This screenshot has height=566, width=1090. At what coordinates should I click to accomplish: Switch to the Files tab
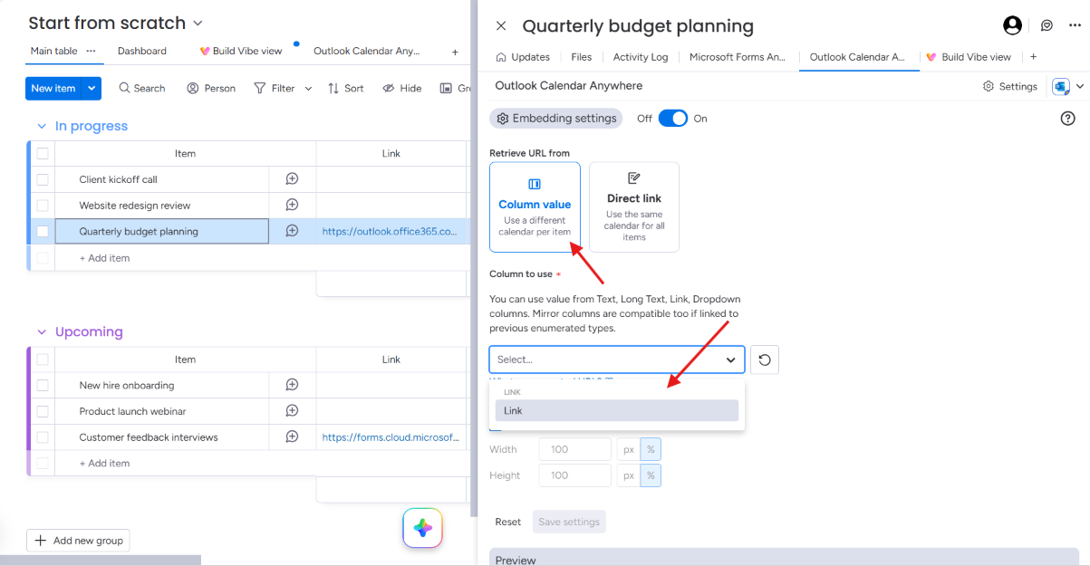pyautogui.click(x=582, y=57)
